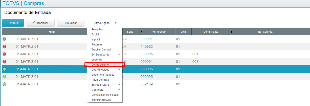Select Imprimir menu entry

[x=105, y=39]
